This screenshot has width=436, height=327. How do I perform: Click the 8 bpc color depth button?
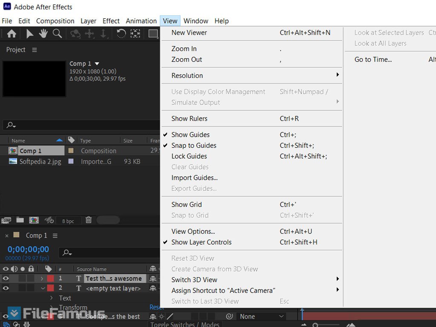(x=68, y=221)
